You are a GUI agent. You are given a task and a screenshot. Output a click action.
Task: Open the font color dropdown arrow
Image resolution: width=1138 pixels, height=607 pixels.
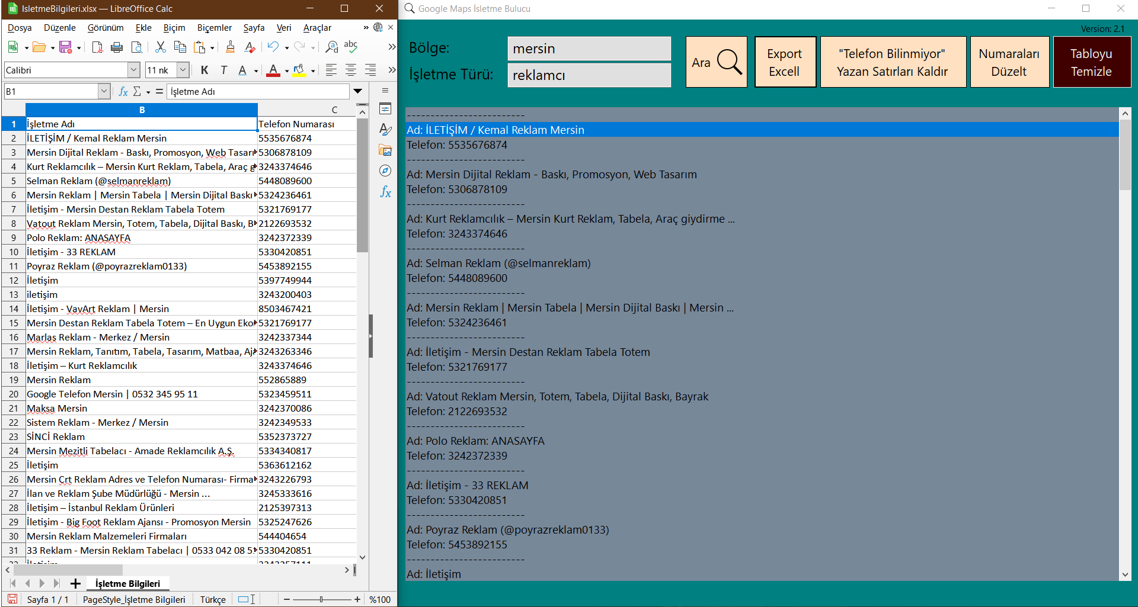coord(286,70)
